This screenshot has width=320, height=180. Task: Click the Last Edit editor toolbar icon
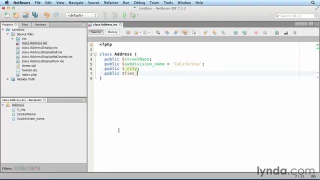[x=128, y=32]
